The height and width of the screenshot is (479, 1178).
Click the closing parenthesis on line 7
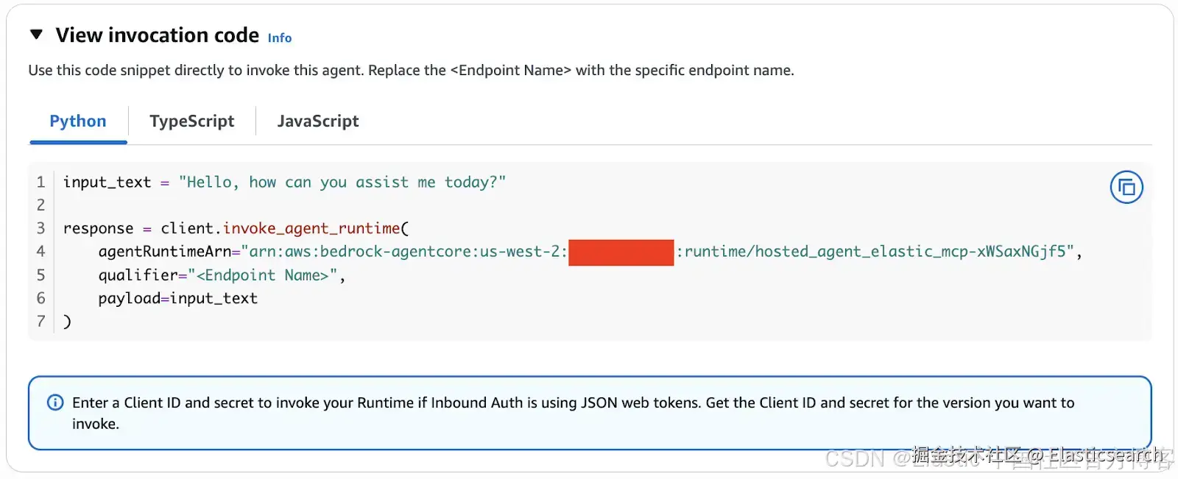pyautogui.click(x=67, y=322)
